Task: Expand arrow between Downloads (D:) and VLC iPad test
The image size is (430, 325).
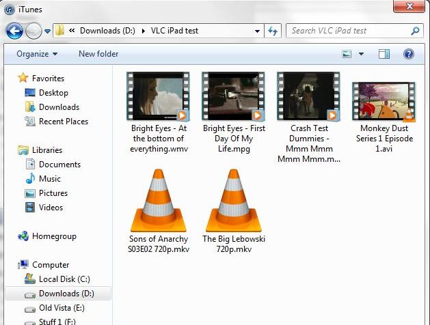Action: (144, 31)
